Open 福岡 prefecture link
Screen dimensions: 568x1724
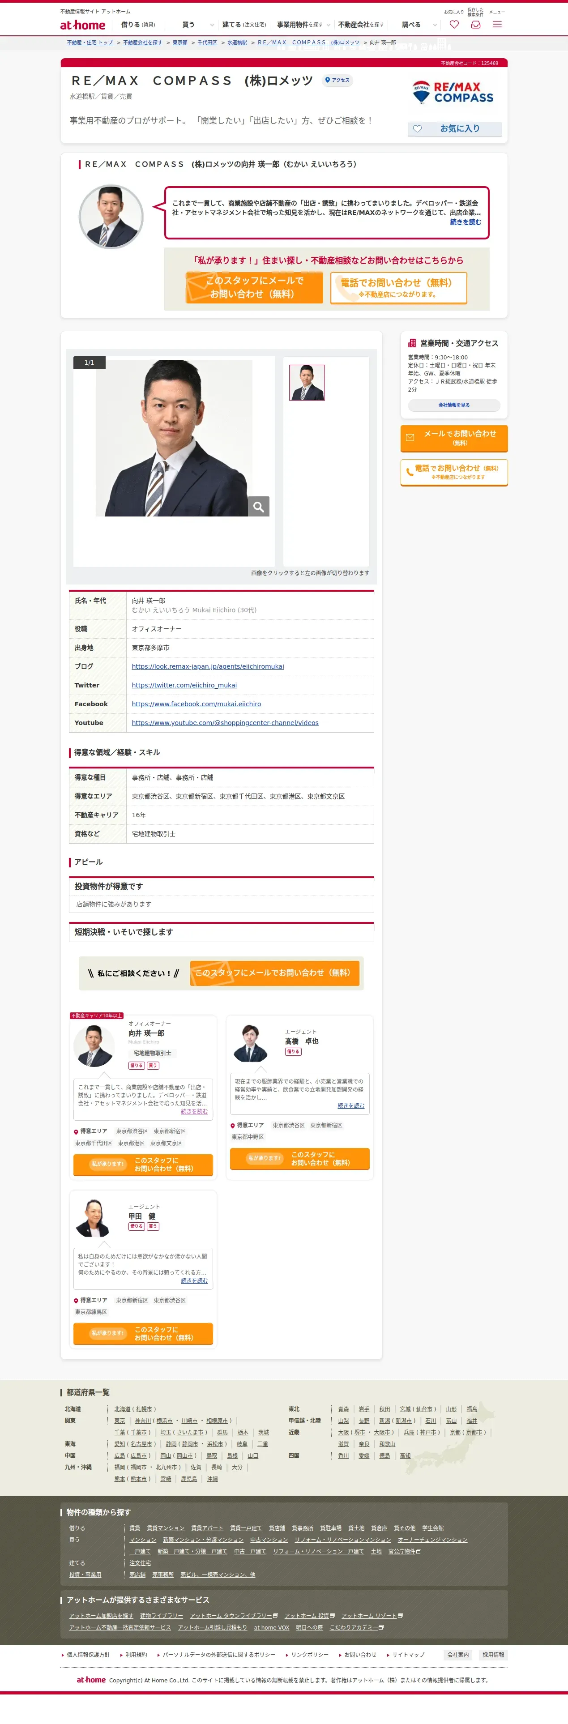(x=120, y=1467)
